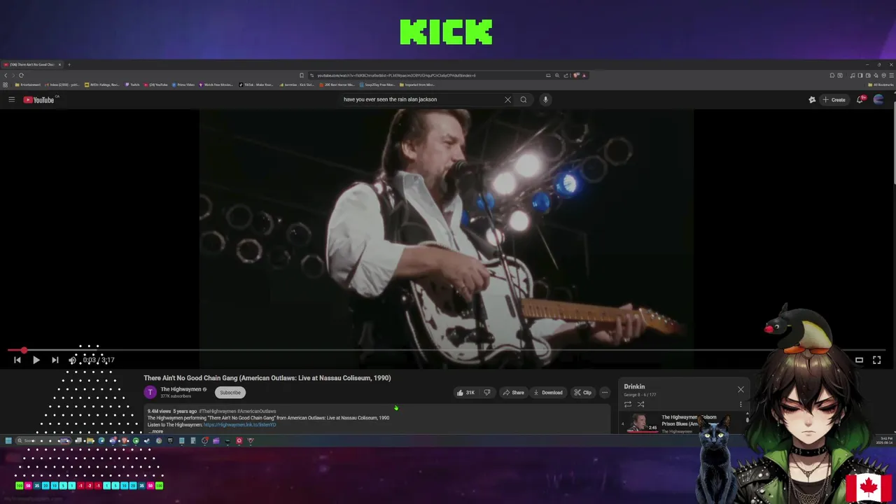Screen dimensions: 896x504
Task: Skip to next video in playlist
Action: [x=55, y=360]
